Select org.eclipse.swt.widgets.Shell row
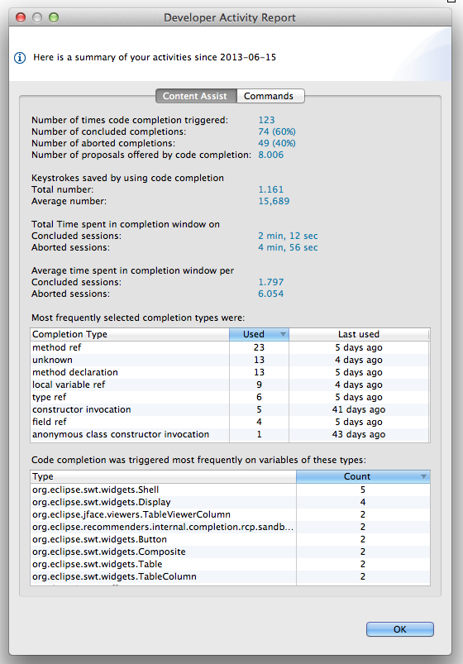463x664 pixels. 230,490
